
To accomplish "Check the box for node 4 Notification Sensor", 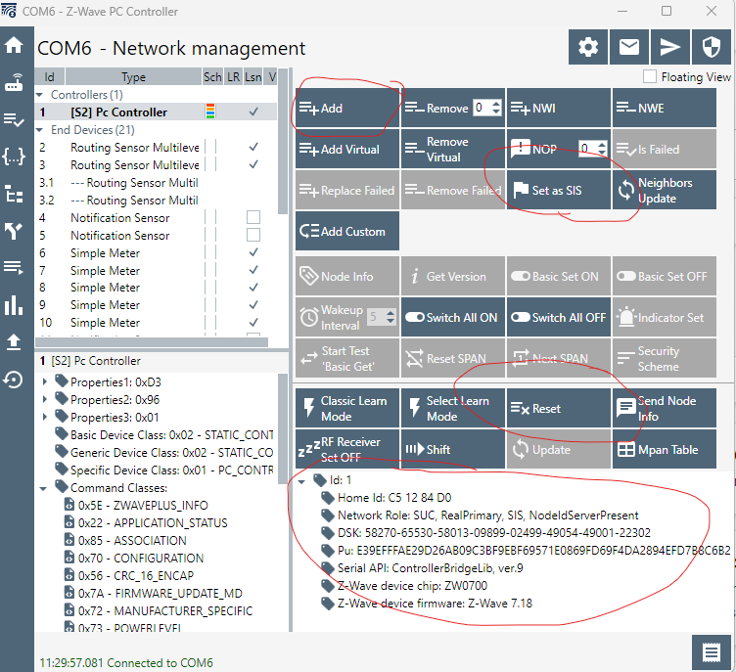I will pyautogui.click(x=253, y=217).
